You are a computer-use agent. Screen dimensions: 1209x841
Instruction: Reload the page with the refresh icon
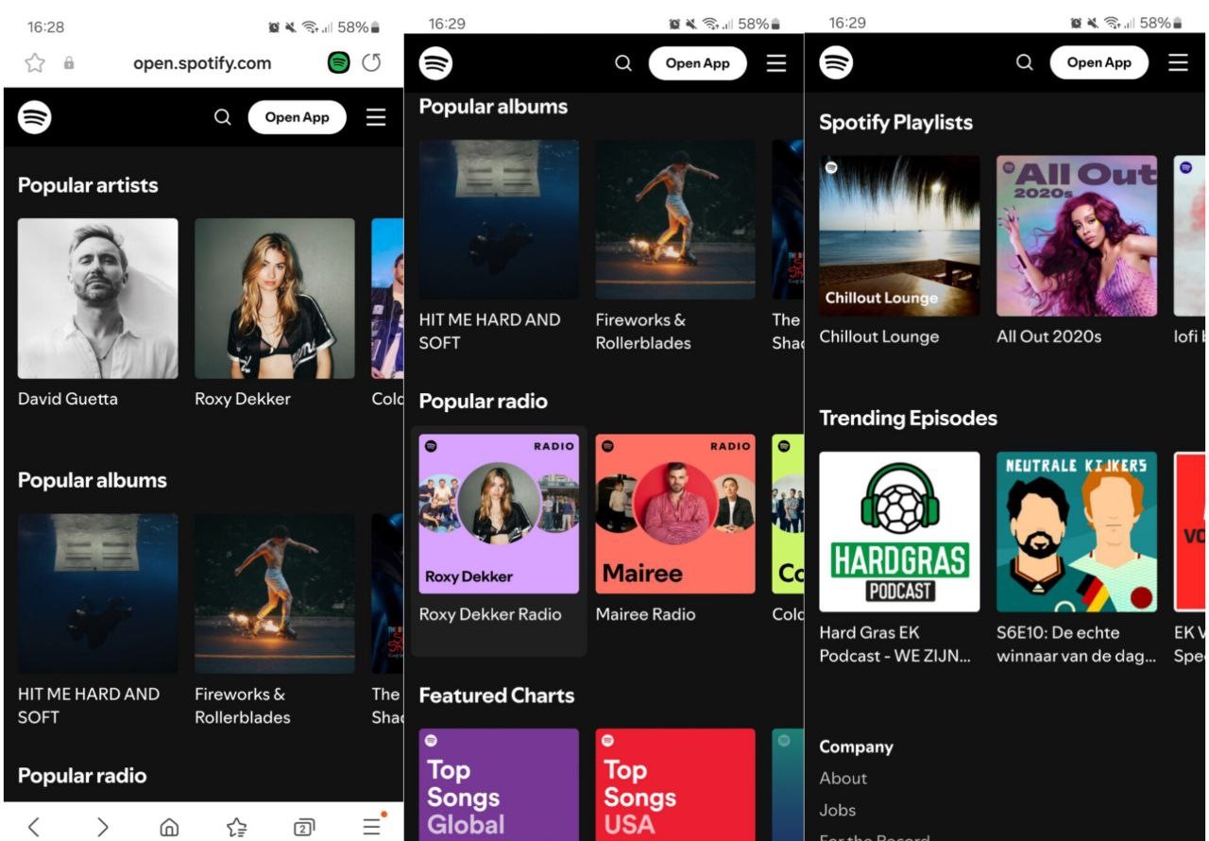point(372,62)
